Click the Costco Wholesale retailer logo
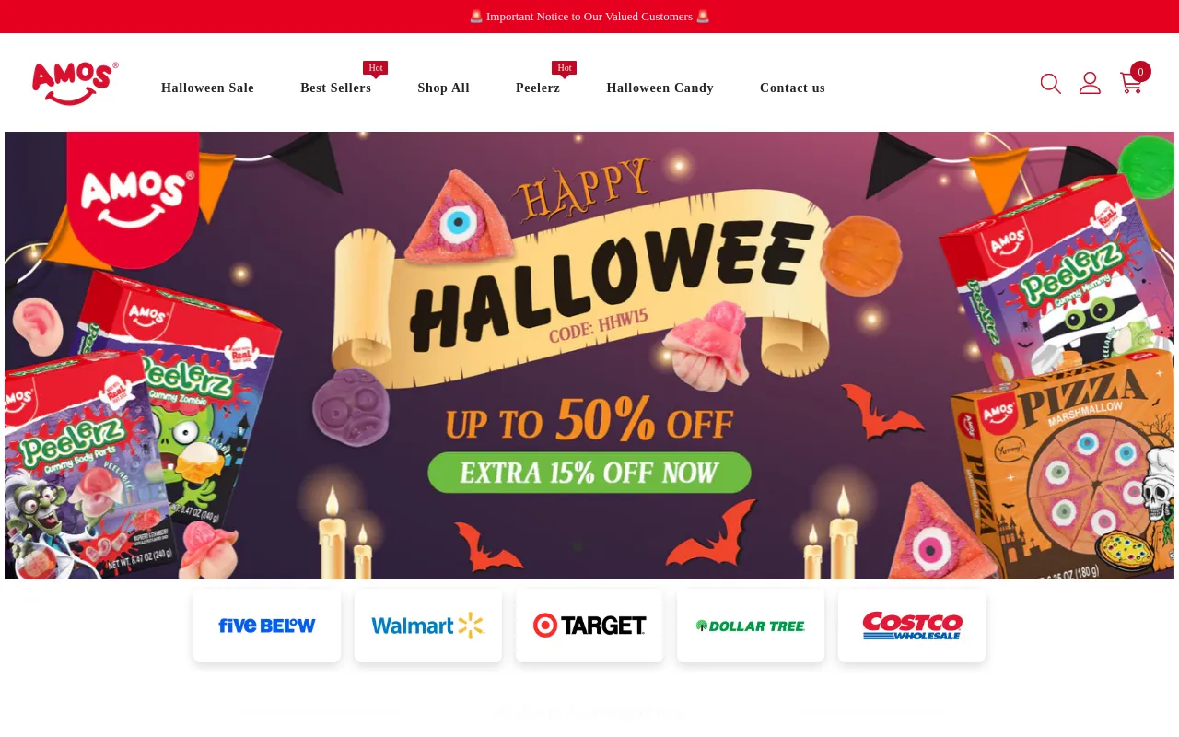The height and width of the screenshot is (737, 1179). coord(912,626)
